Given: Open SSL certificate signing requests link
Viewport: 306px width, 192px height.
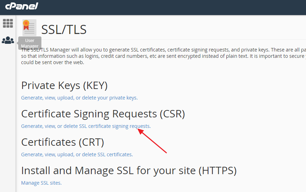Looking at the screenshot, I should coord(86,126).
